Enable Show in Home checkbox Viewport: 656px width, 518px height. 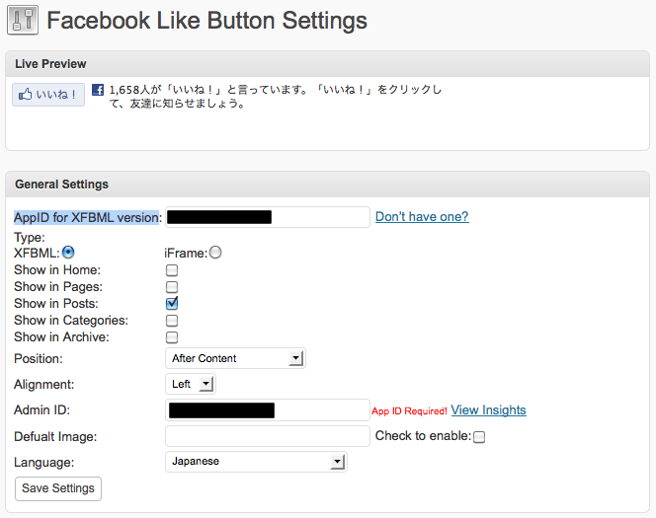pos(172,270)
